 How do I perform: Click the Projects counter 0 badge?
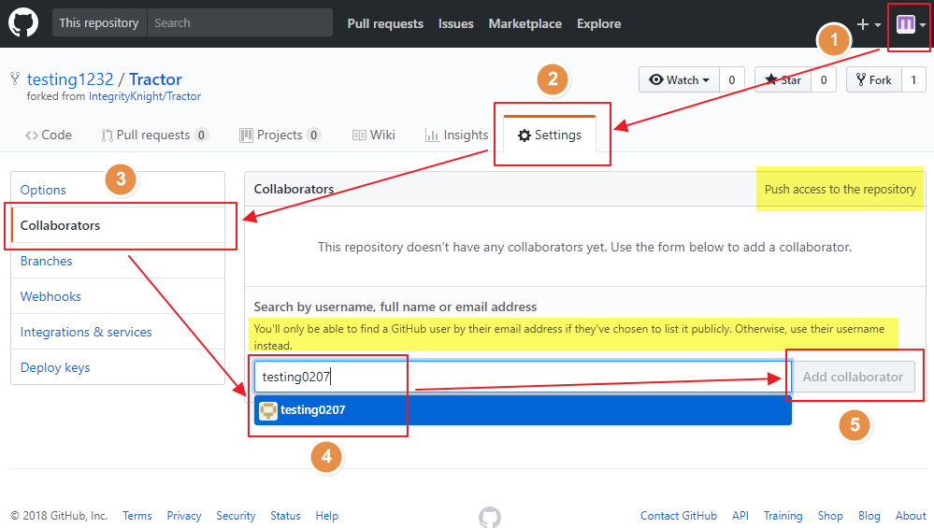click(314, 136)
